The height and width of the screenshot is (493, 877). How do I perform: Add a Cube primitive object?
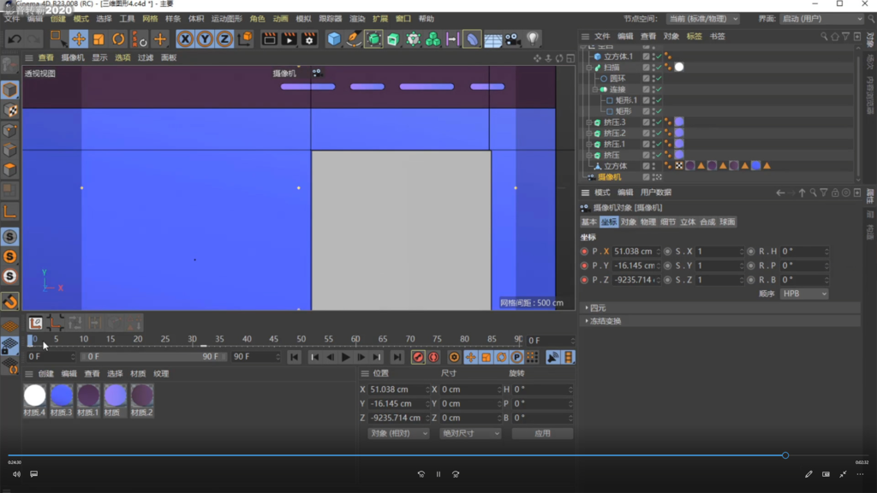(x=334, y=39)
